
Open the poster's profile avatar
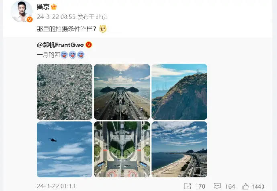22,11
